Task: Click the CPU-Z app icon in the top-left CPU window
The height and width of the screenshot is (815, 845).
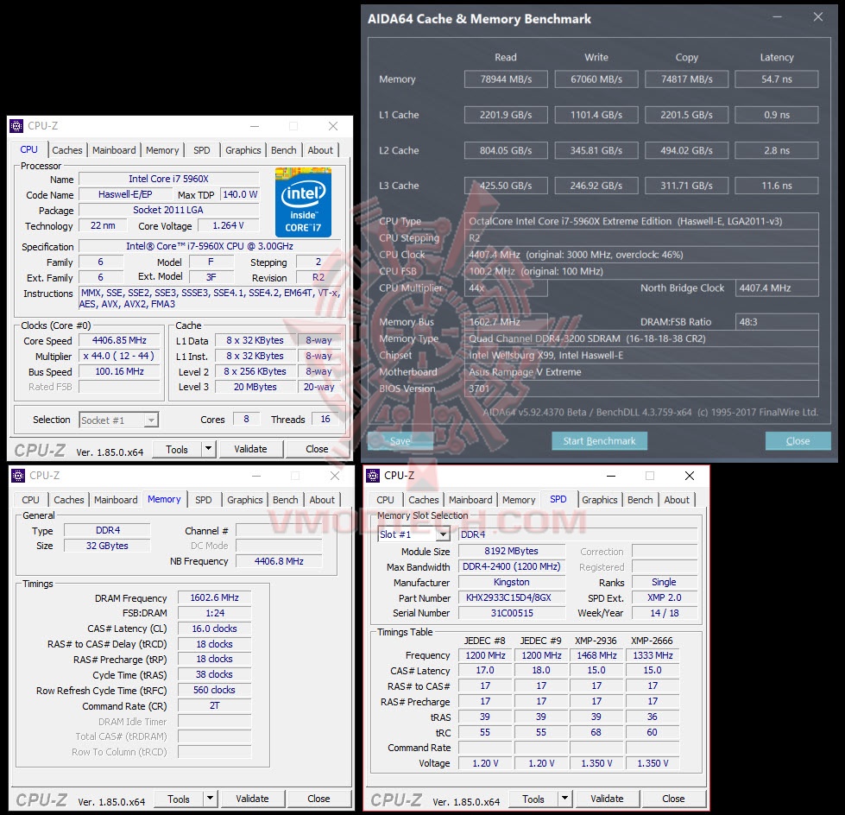Action: pos(16,126)
